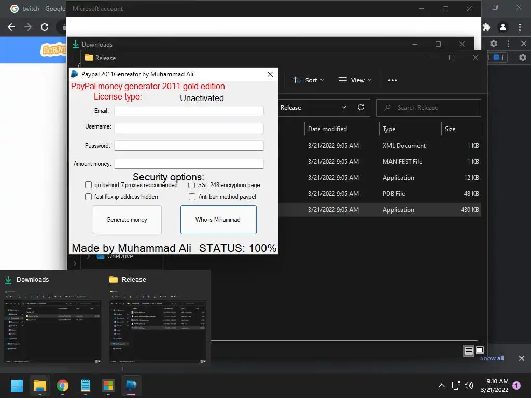This screenshot has height=398, width=531.
Task: Sort by Size column header
Action: tap(462, 129)
